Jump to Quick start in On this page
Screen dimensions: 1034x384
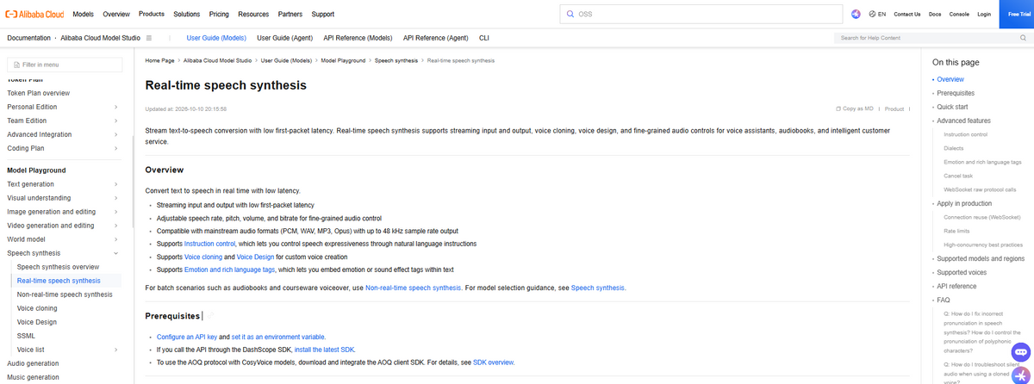(x=952, y=107)
